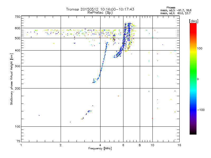Click the 'mean, sd,O: -91.7, 18.8' line
The width and height of the screenshot is (211, 158).
176,10
